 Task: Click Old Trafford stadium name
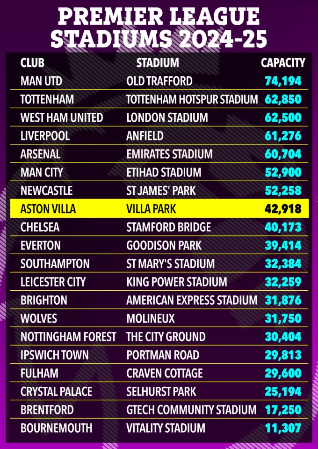(159, 81)
